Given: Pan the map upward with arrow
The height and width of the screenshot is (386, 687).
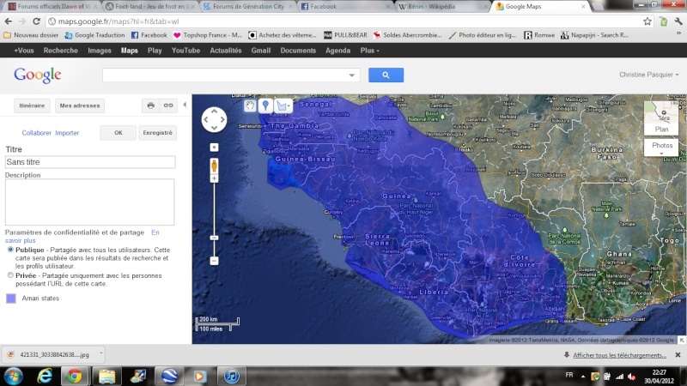Looking at the screenshot, I should 214,112.
